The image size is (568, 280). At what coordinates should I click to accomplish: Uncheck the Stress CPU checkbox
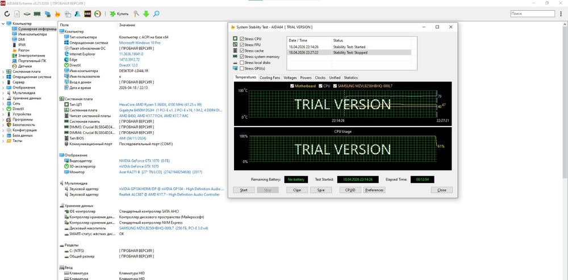coord(241,39)
